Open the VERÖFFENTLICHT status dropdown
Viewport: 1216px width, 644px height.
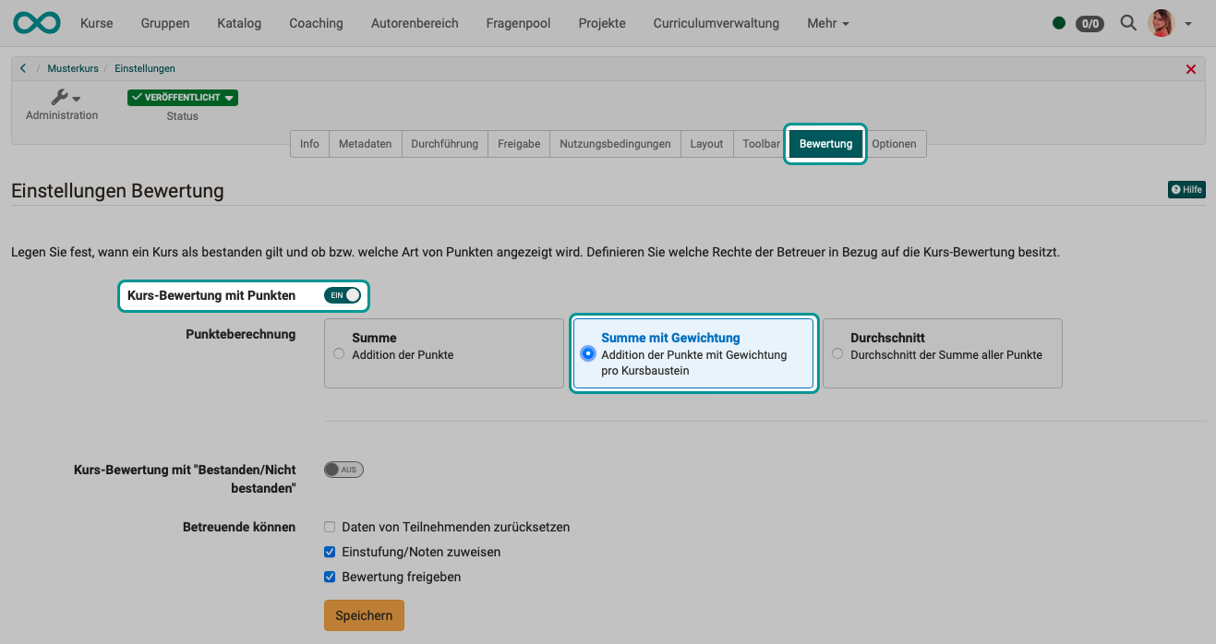(230, 97)
